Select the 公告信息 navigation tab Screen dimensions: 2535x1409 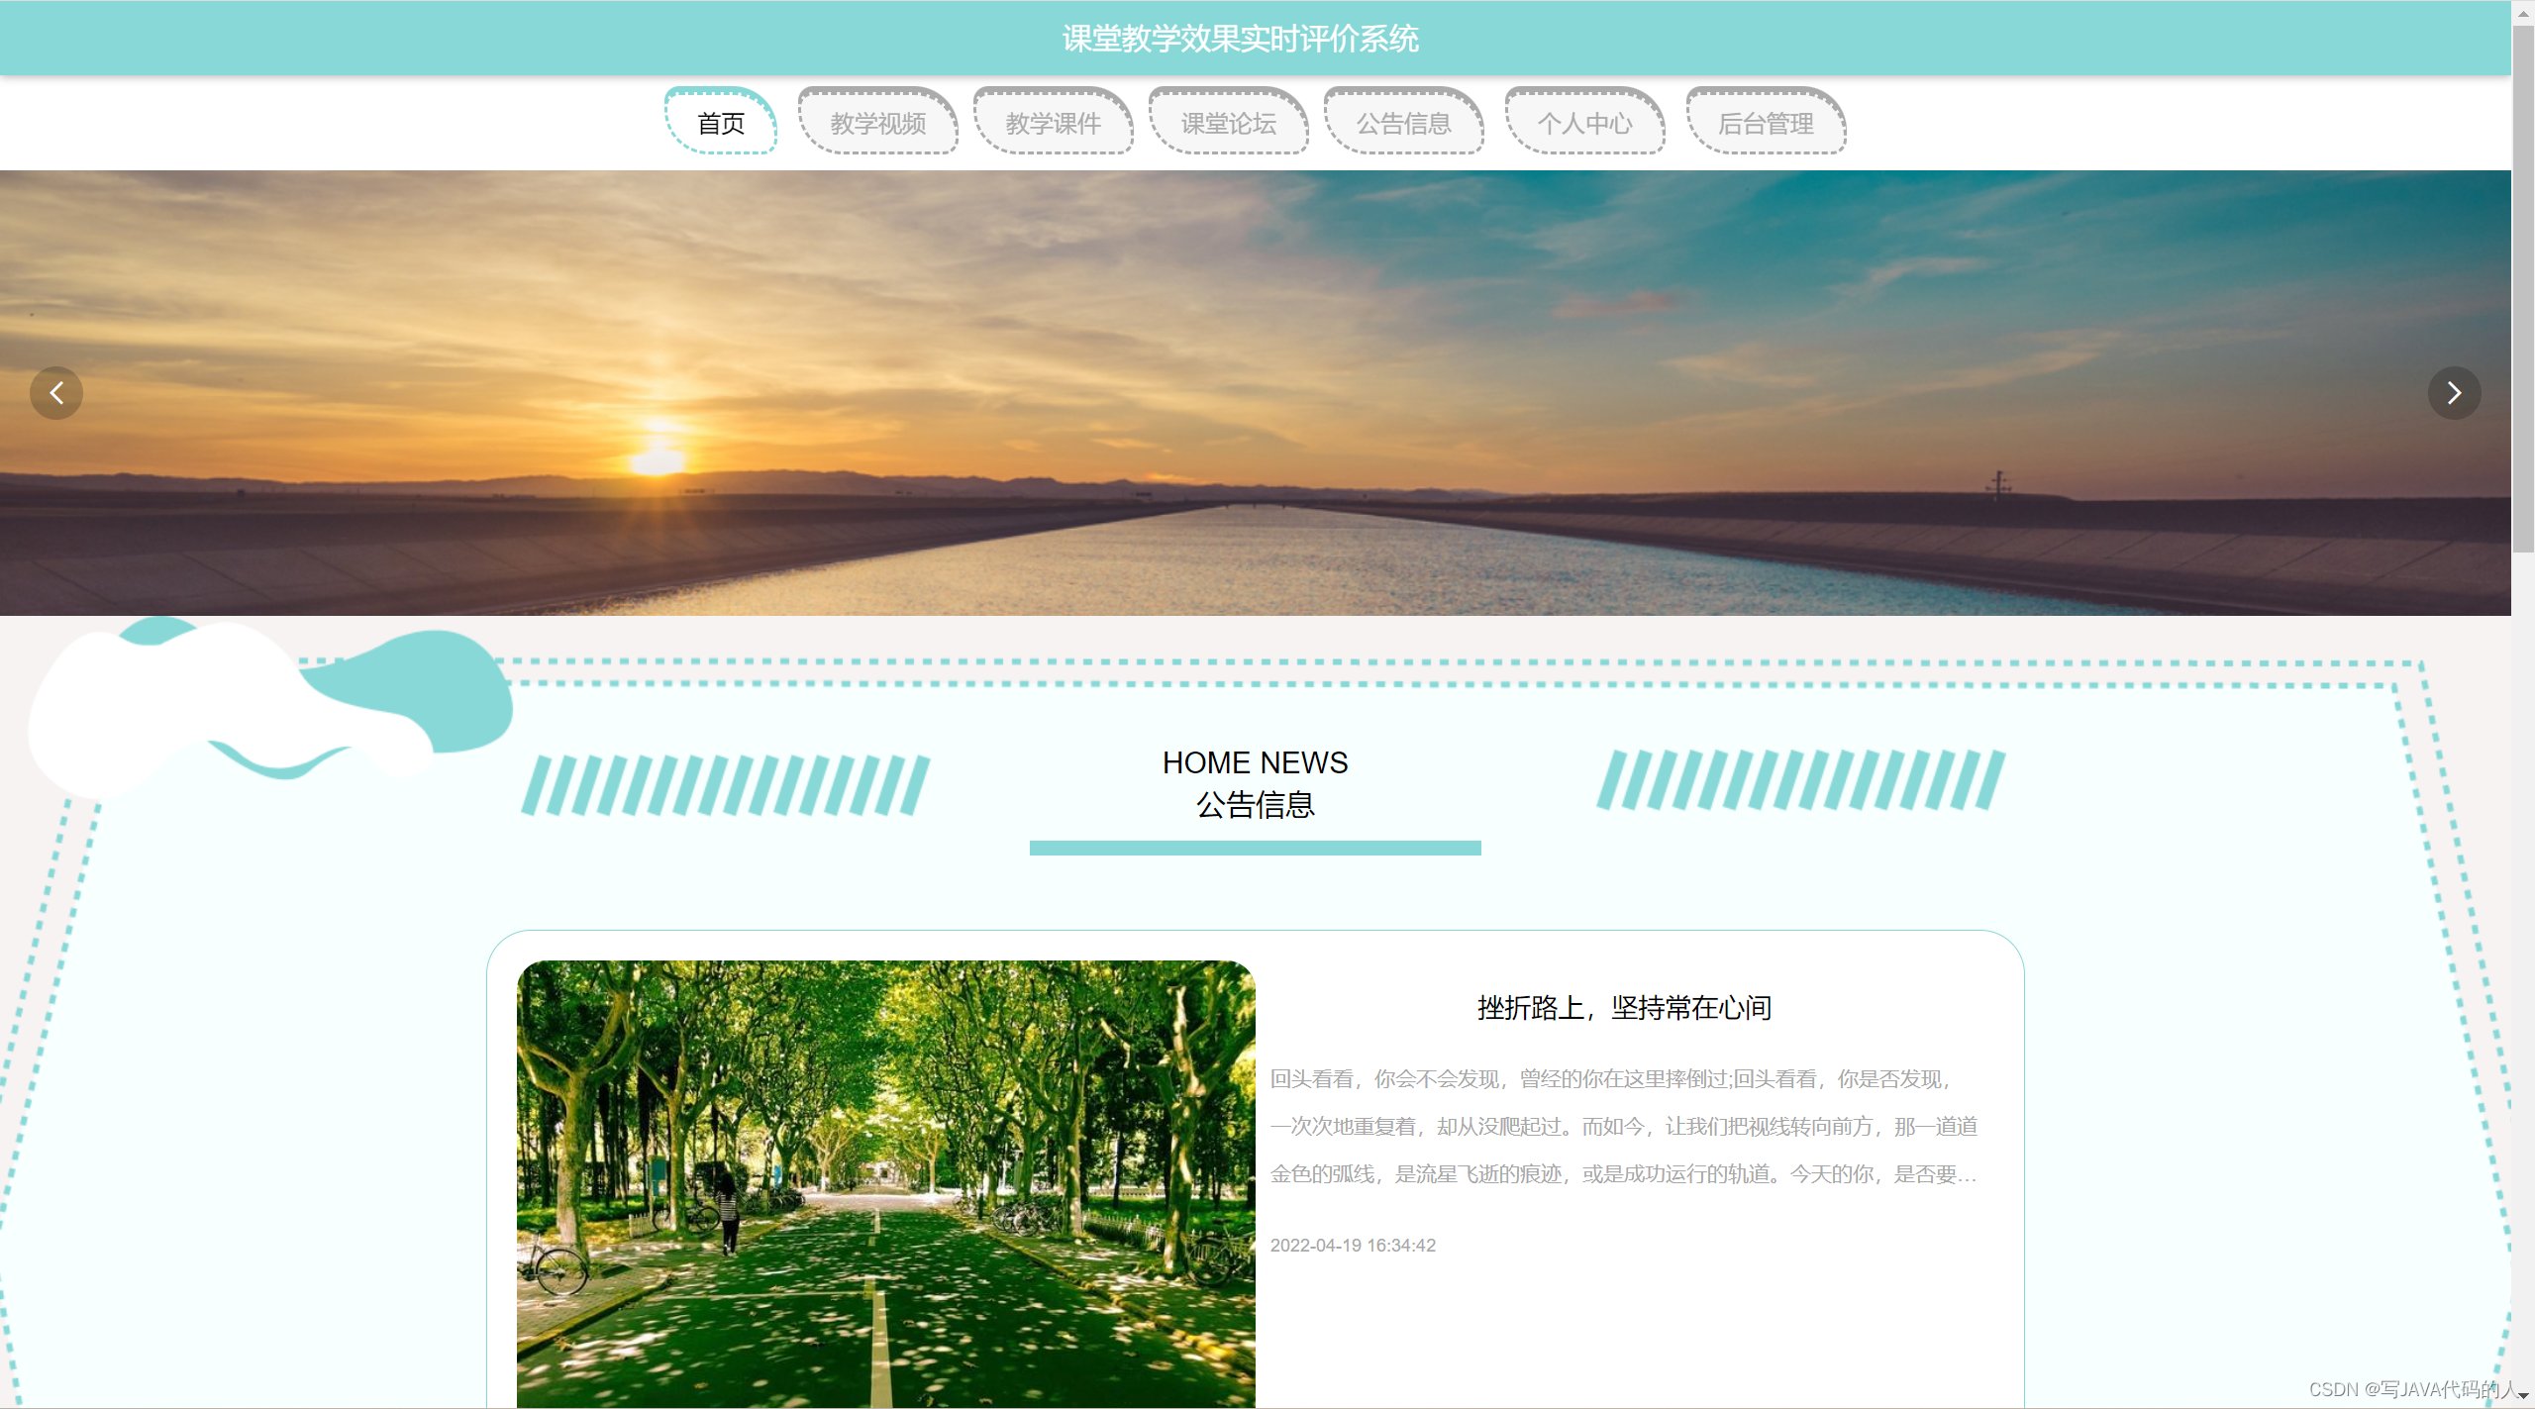click(1404, 123)
